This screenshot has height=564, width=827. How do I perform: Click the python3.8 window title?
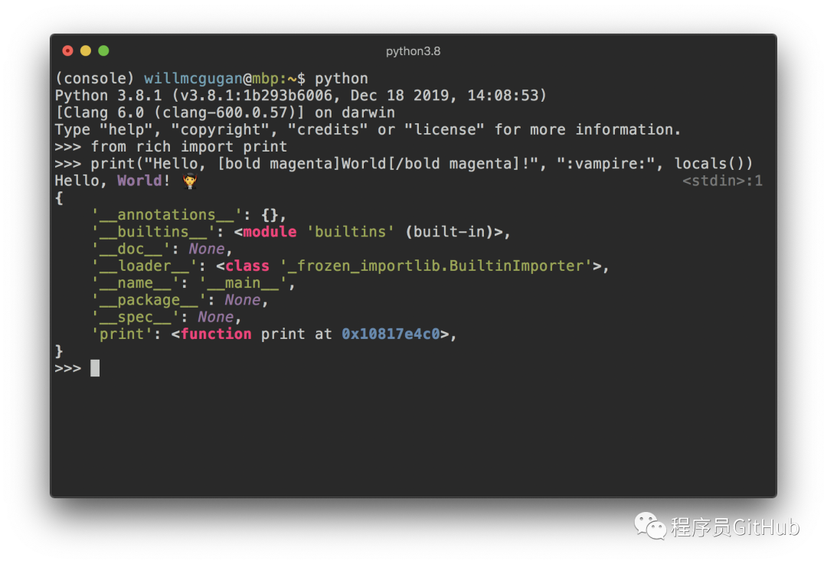point(413,51)
